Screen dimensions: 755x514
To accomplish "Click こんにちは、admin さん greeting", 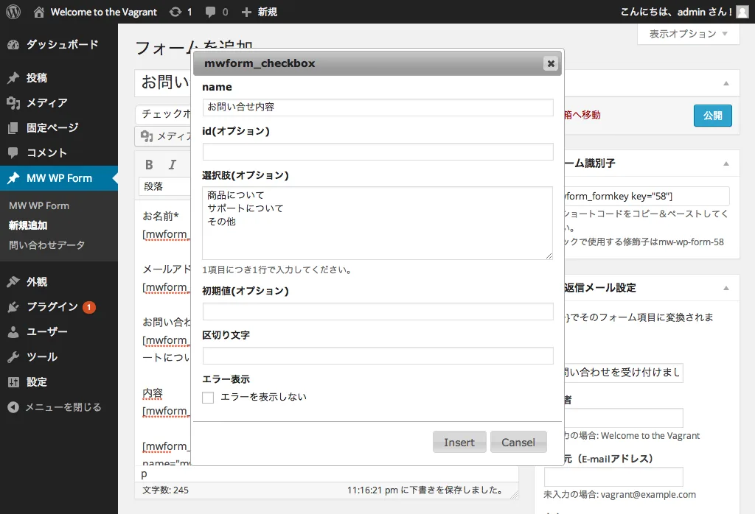I will (x=676, y=12).
